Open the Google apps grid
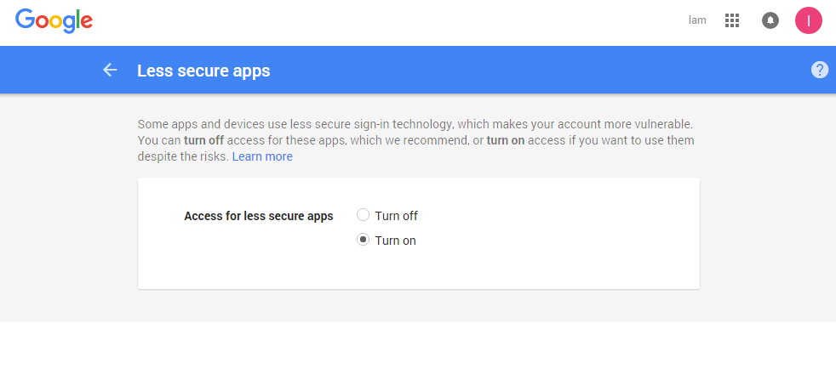836x391 pixels. pyautogui.click(x=732, y=20)
